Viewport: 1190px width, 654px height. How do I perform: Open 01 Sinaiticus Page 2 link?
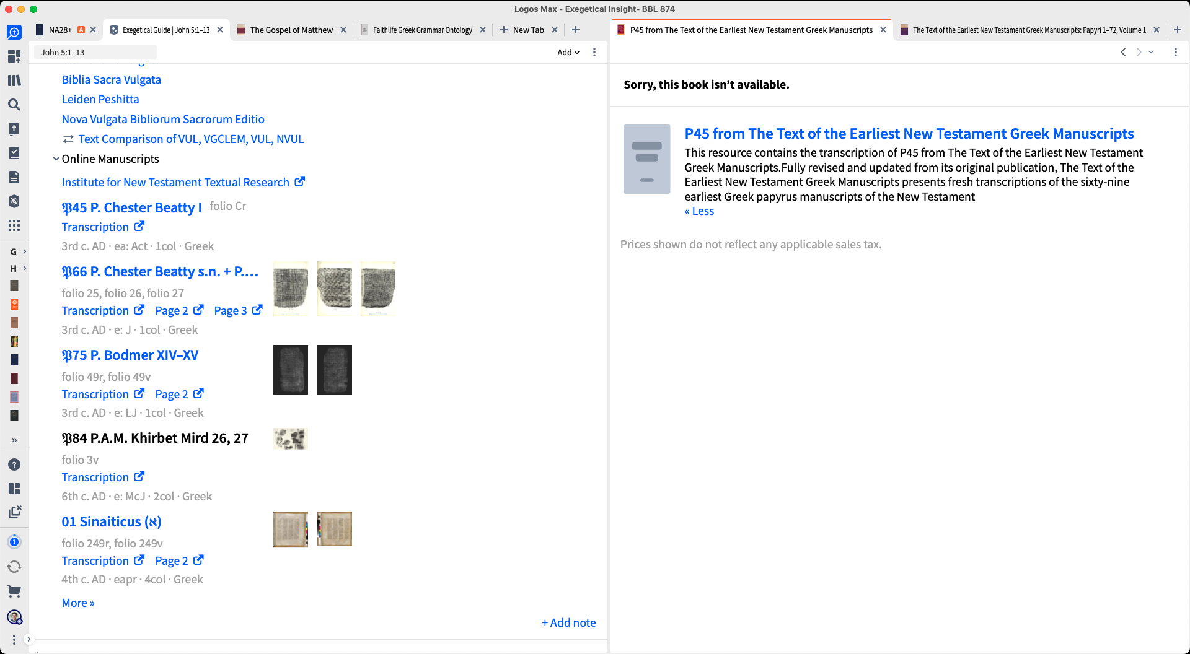pos(179,561)
